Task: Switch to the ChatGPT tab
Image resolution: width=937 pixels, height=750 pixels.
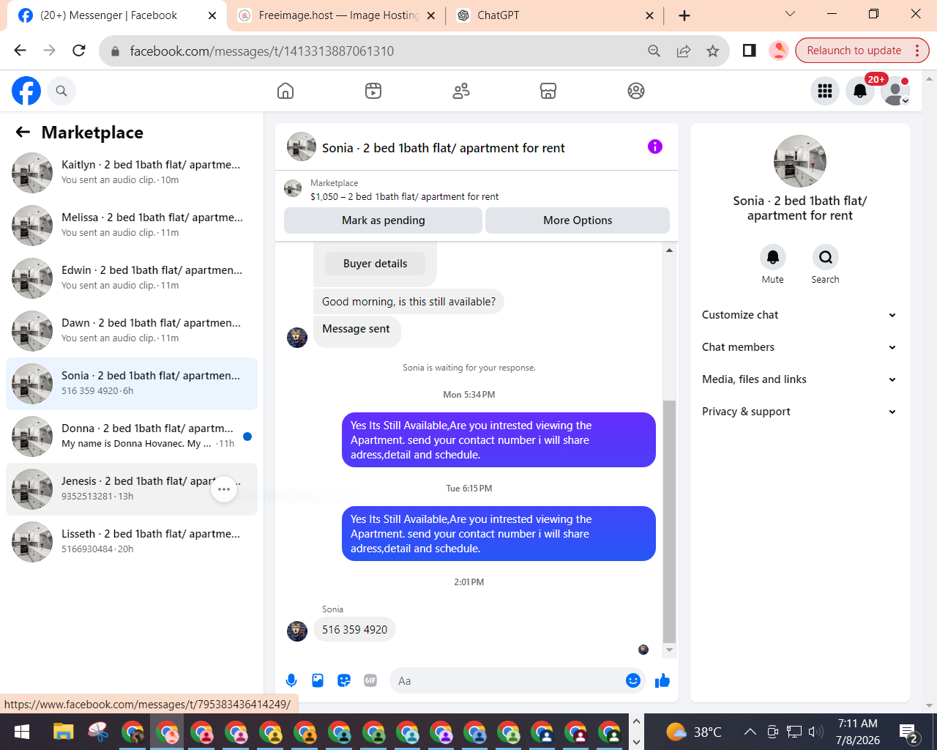Action: [556, 15]
